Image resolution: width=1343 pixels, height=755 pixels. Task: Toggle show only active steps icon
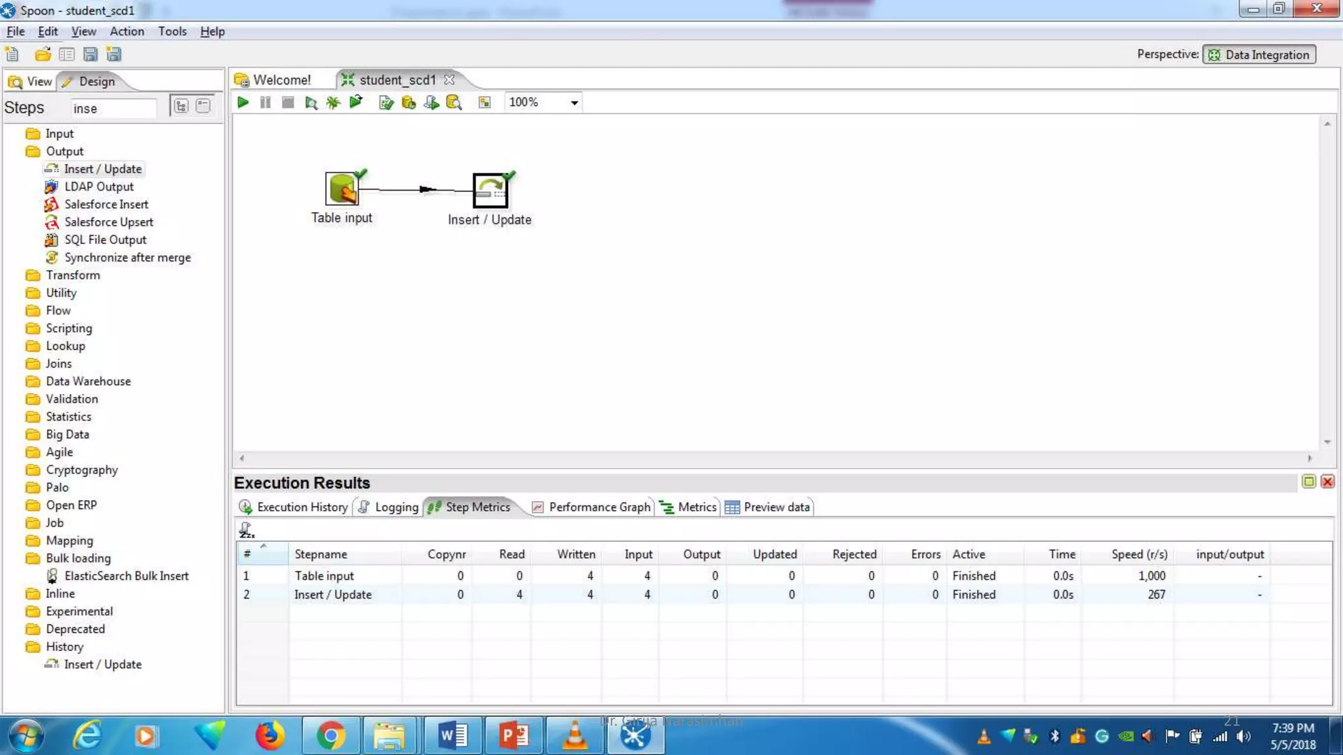[x=247, y=530]
